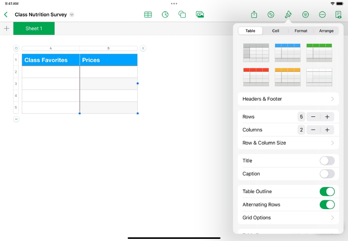Enable the Title toggle
348x241 pixels.
[x=327, y=161]
